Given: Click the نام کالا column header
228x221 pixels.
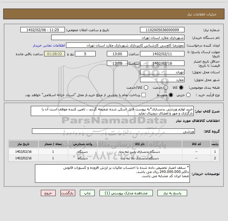Looking at the screenshot, I should tap(139, 144).
